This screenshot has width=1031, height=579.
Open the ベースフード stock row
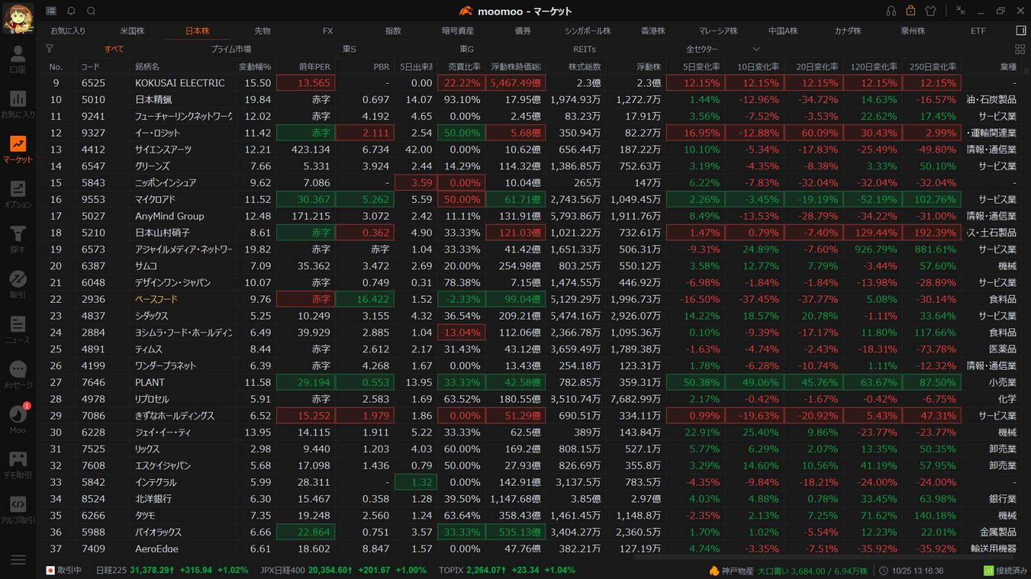530,299
